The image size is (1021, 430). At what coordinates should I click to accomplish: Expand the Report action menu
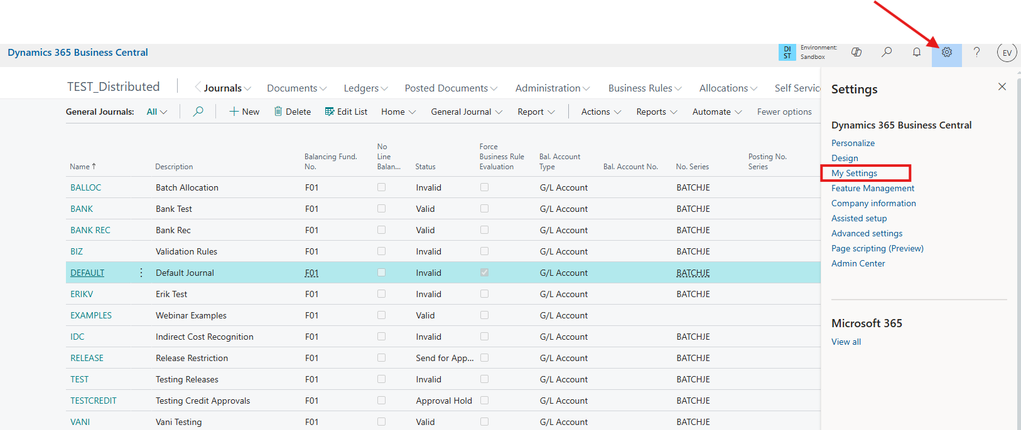click(536, 112)
